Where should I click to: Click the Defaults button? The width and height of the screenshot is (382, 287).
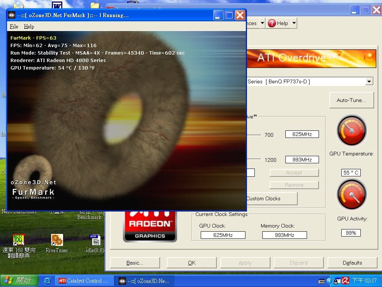[x=352, y=263]
